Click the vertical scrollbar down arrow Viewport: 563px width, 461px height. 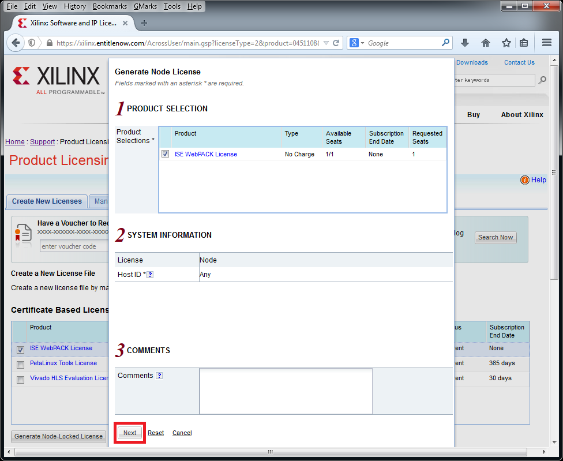(554, 443)
